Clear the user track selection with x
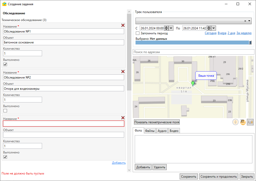The image size is (256, 181). [x=245, y=21]
